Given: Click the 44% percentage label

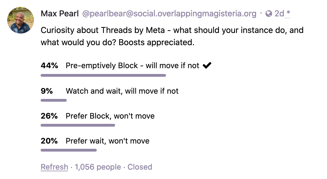Looking at the screenshot, I should click(49, 65).
